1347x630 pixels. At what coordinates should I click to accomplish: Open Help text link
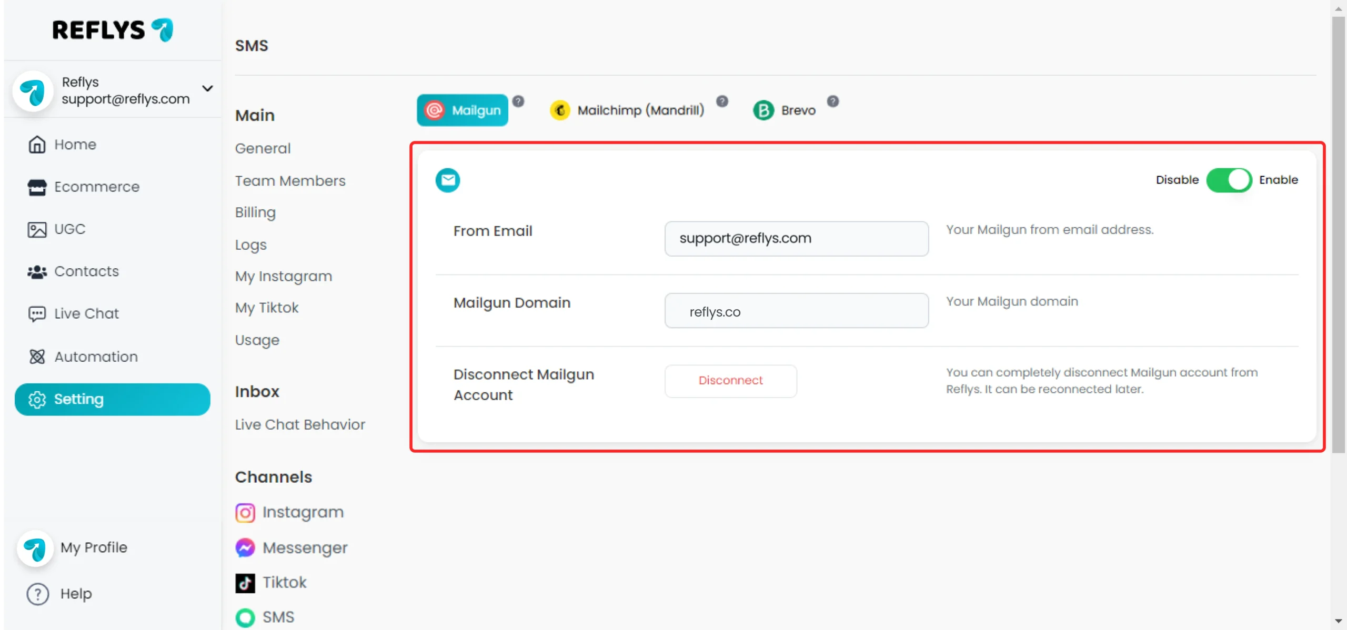[x=76, y=594]
